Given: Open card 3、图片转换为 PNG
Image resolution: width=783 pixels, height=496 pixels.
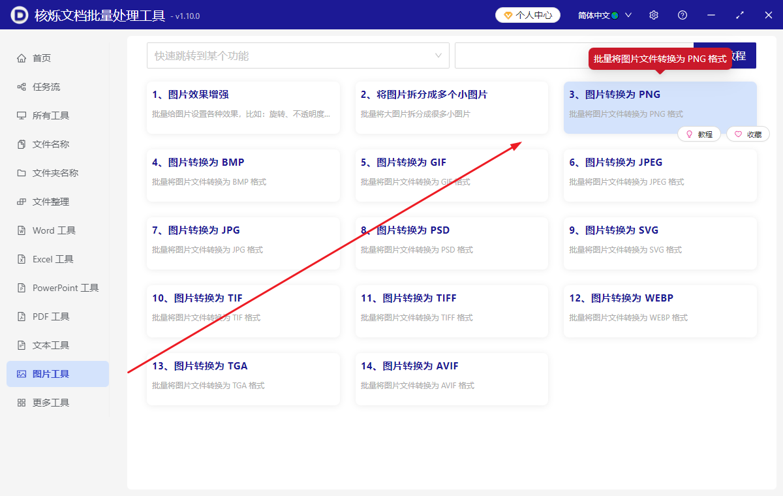Looking at the screenshot, I should pos(660,108).
